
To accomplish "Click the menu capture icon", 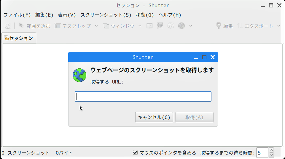I will click(160, 26).
